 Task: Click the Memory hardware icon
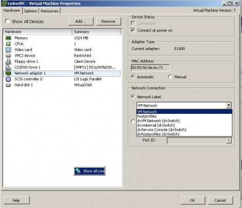coord(8,38)
